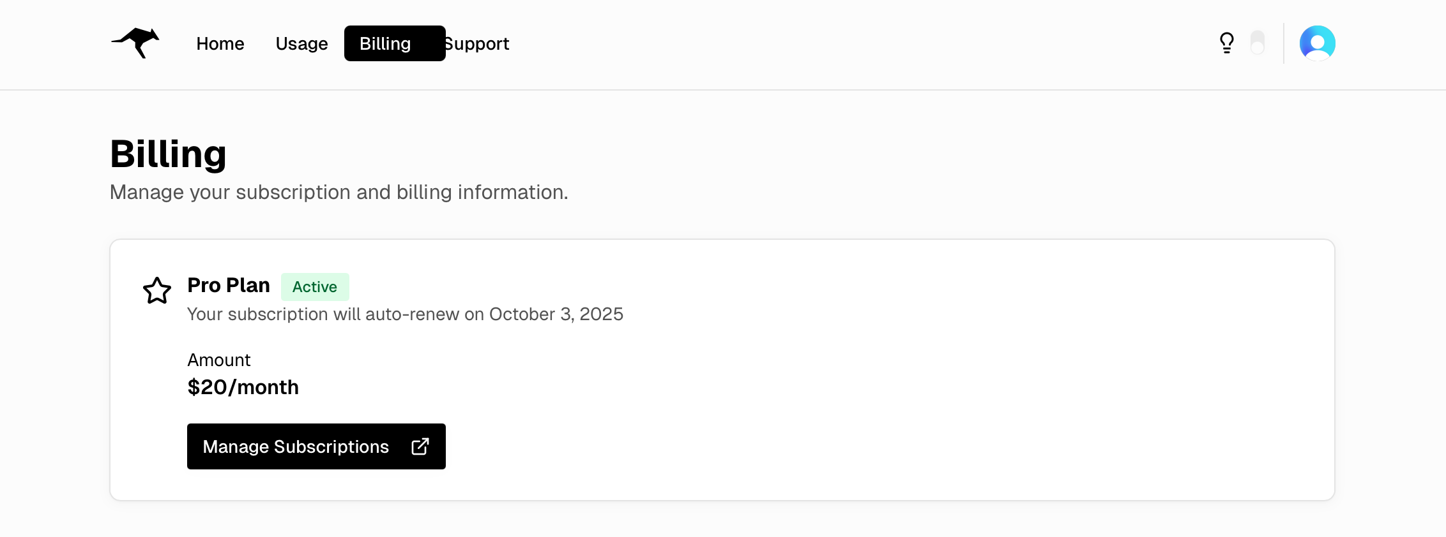Image resolution: width=1446 pixels, height=537 pixels.
Task: Open the lightbulb feedback icon
Action: [x=1226, y=43]
